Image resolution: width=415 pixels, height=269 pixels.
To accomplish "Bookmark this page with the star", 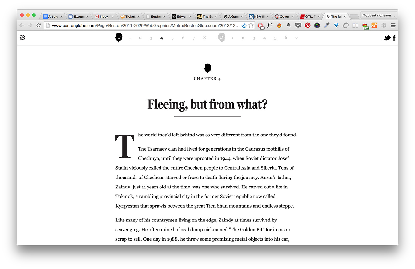I will (x=251, y=25).
